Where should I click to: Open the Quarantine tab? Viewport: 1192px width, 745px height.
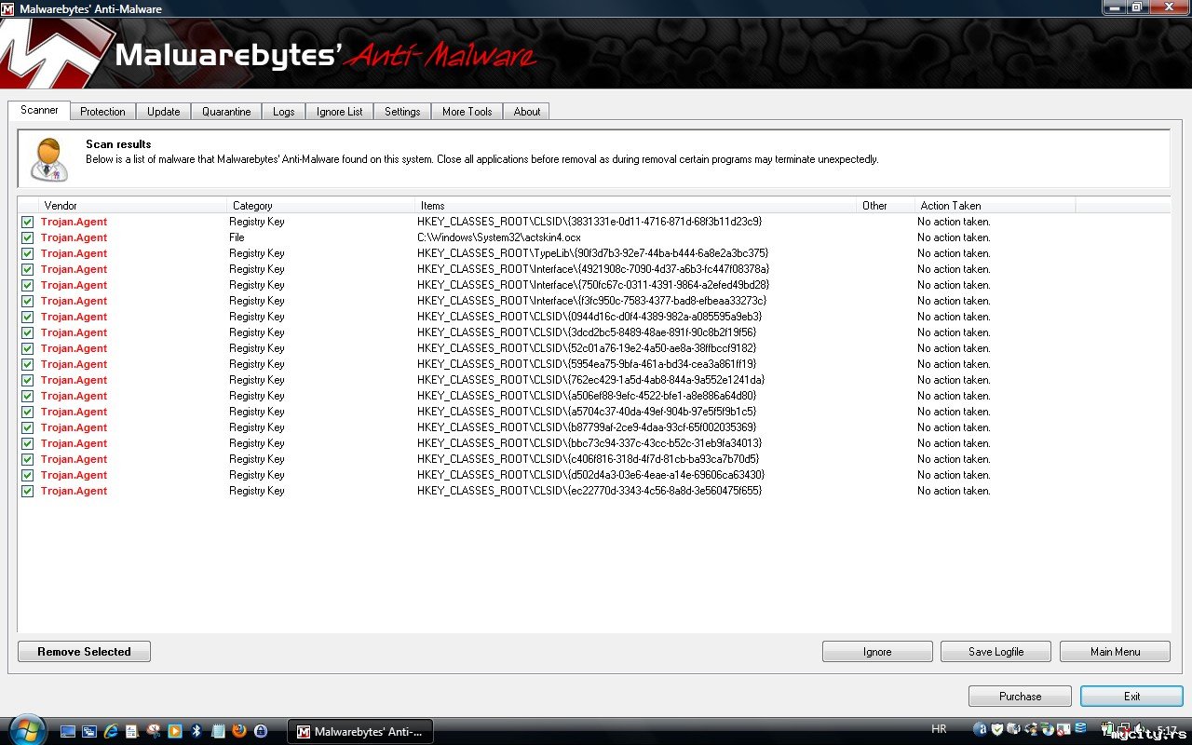(x=226, y=112)
